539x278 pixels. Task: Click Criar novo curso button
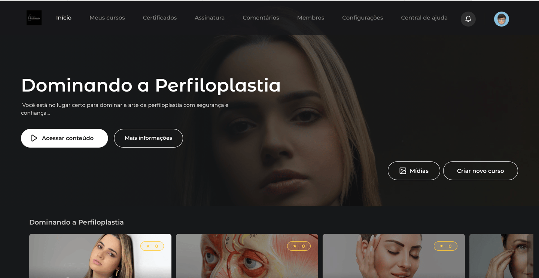480,171
